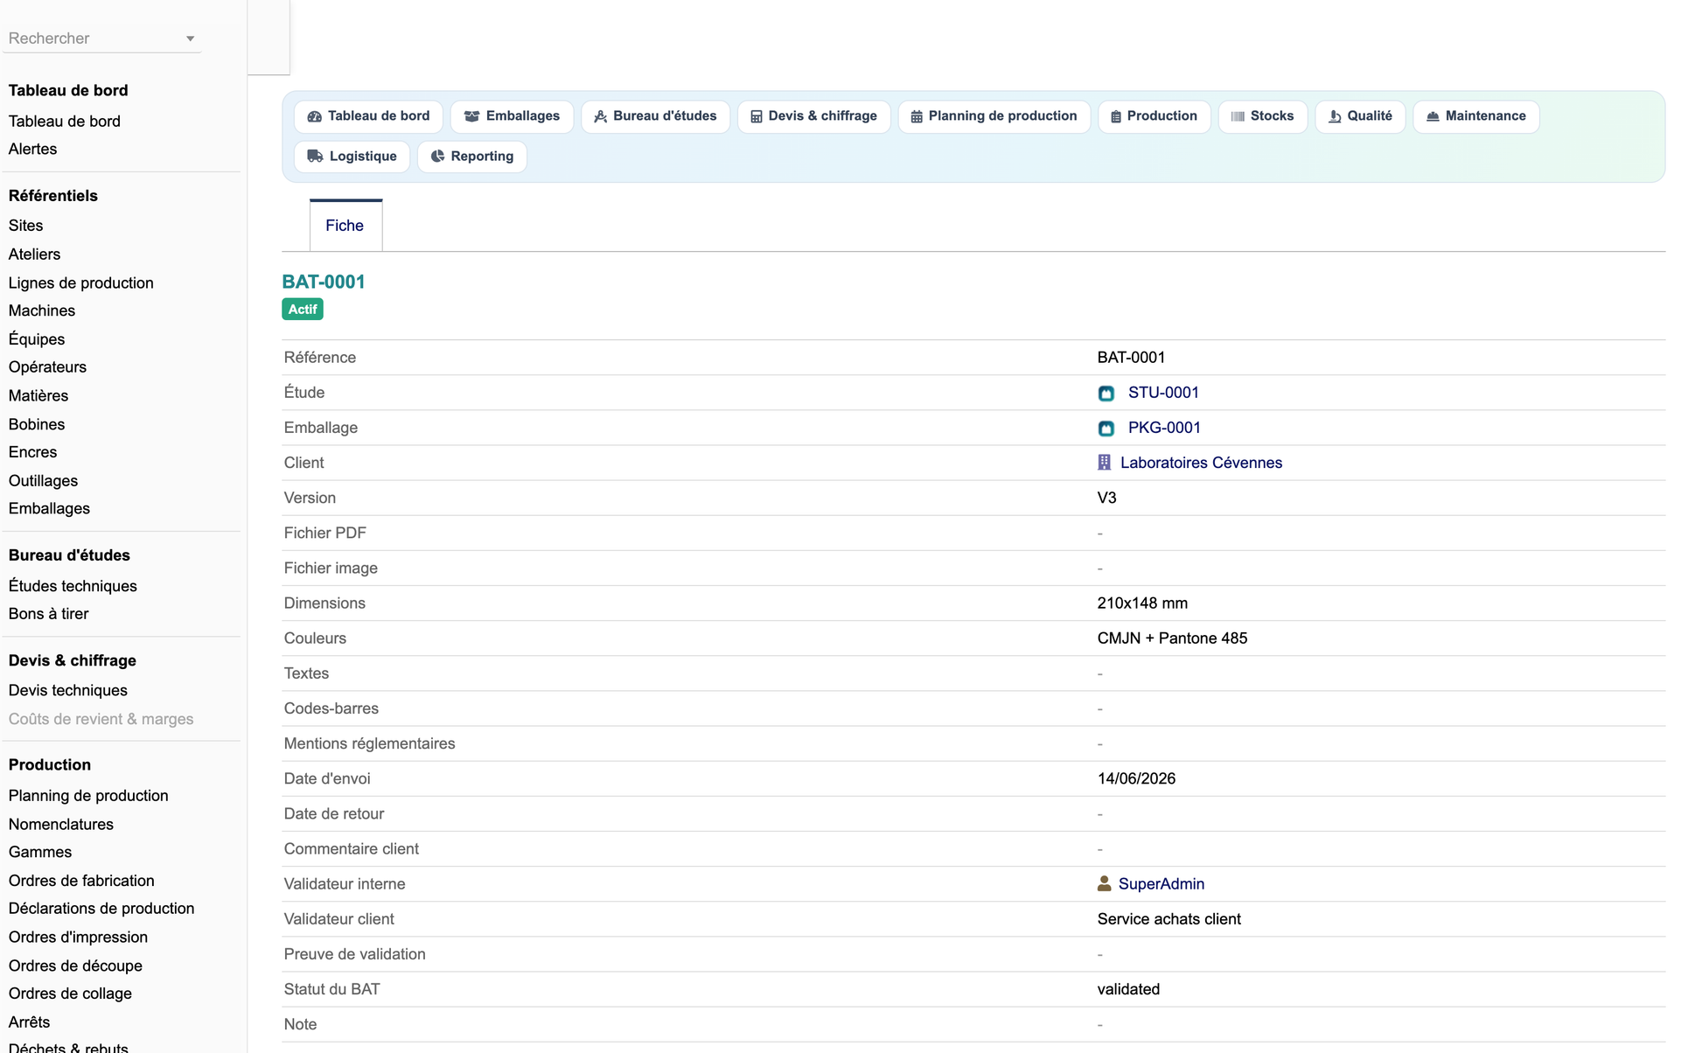This screenshot has width=1702, height=1053.
Task: Click the Maintenance icon in top bar
Action: tap(1433, 116)
